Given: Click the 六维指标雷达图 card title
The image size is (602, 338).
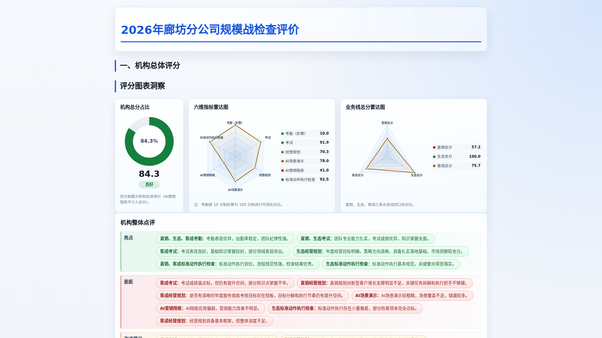Looking at the screenshot, I should pyautogui.click(x=211, y=107).
